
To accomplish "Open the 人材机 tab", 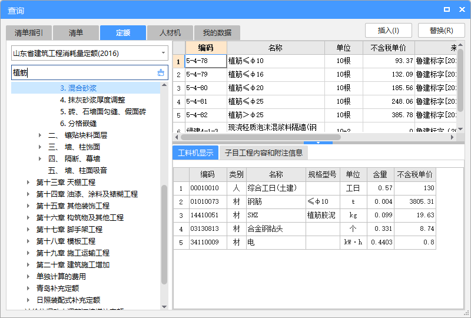I will (x=170, y=33).
